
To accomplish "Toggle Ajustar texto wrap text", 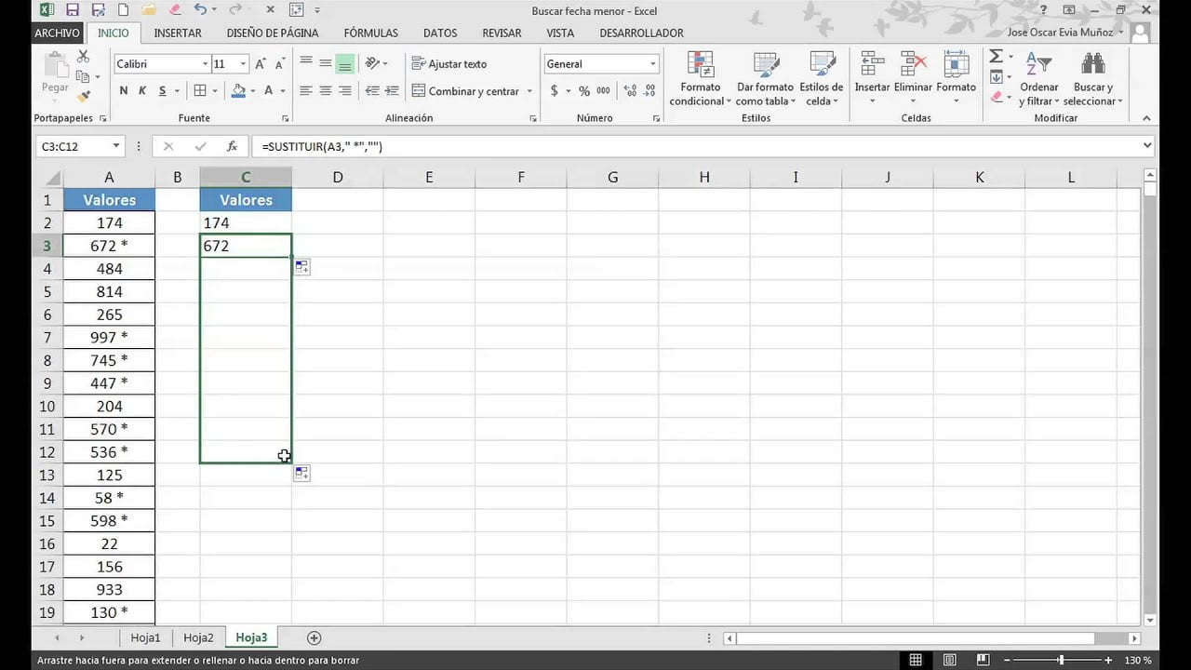I will [x=449, y=64].
